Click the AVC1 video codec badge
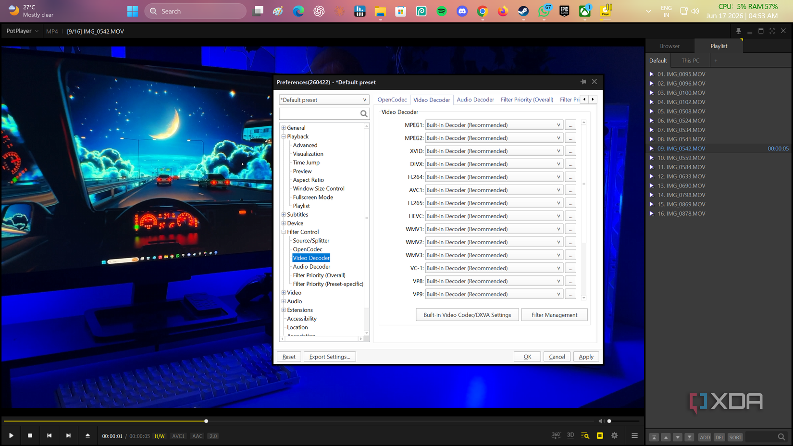 pos(178,436)
